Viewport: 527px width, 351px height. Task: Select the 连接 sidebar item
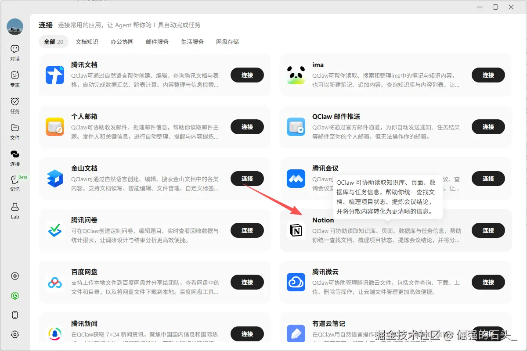[15, 158]
